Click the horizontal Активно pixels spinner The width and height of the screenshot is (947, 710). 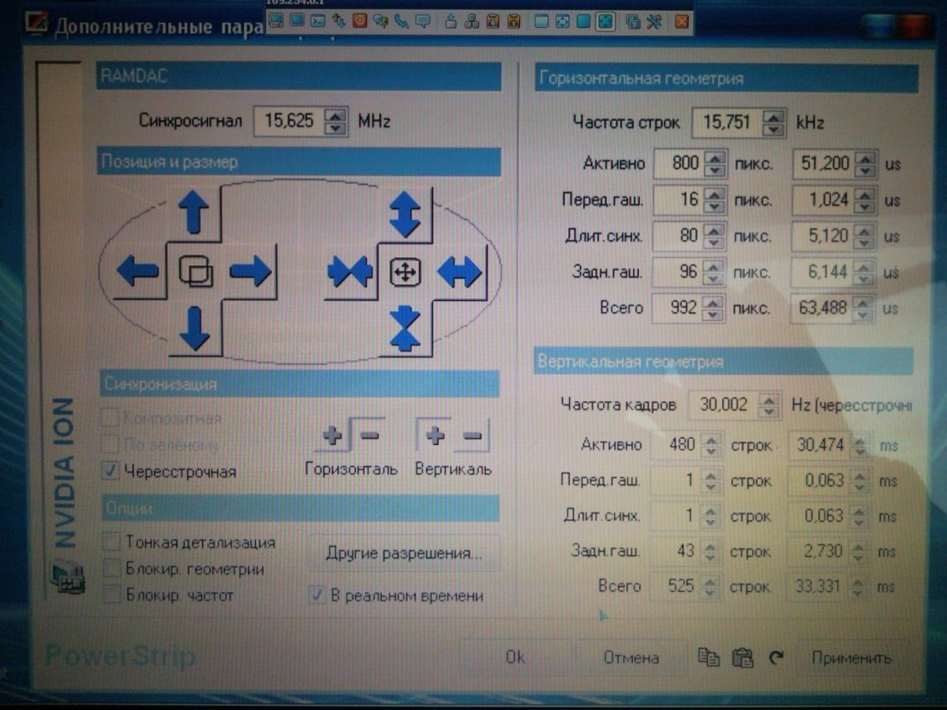point(715,163)
